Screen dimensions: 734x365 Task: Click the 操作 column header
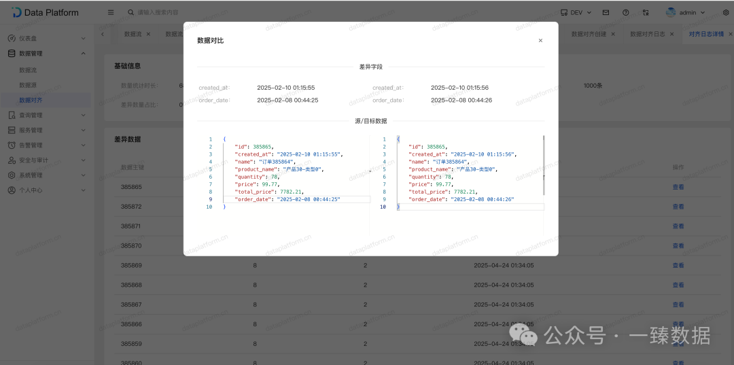(678, 167)
